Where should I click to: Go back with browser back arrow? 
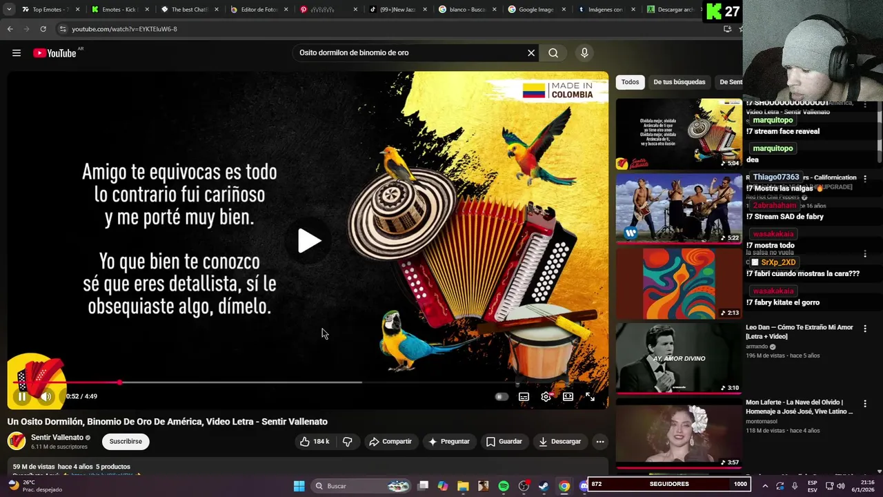(x=10, y=29)
